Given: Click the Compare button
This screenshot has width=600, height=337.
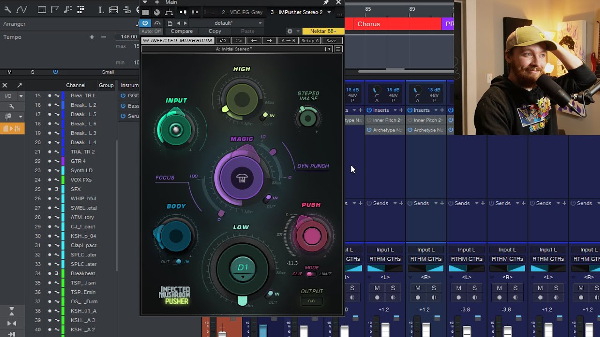Looking at the screenshot, I should coord(182,31).
